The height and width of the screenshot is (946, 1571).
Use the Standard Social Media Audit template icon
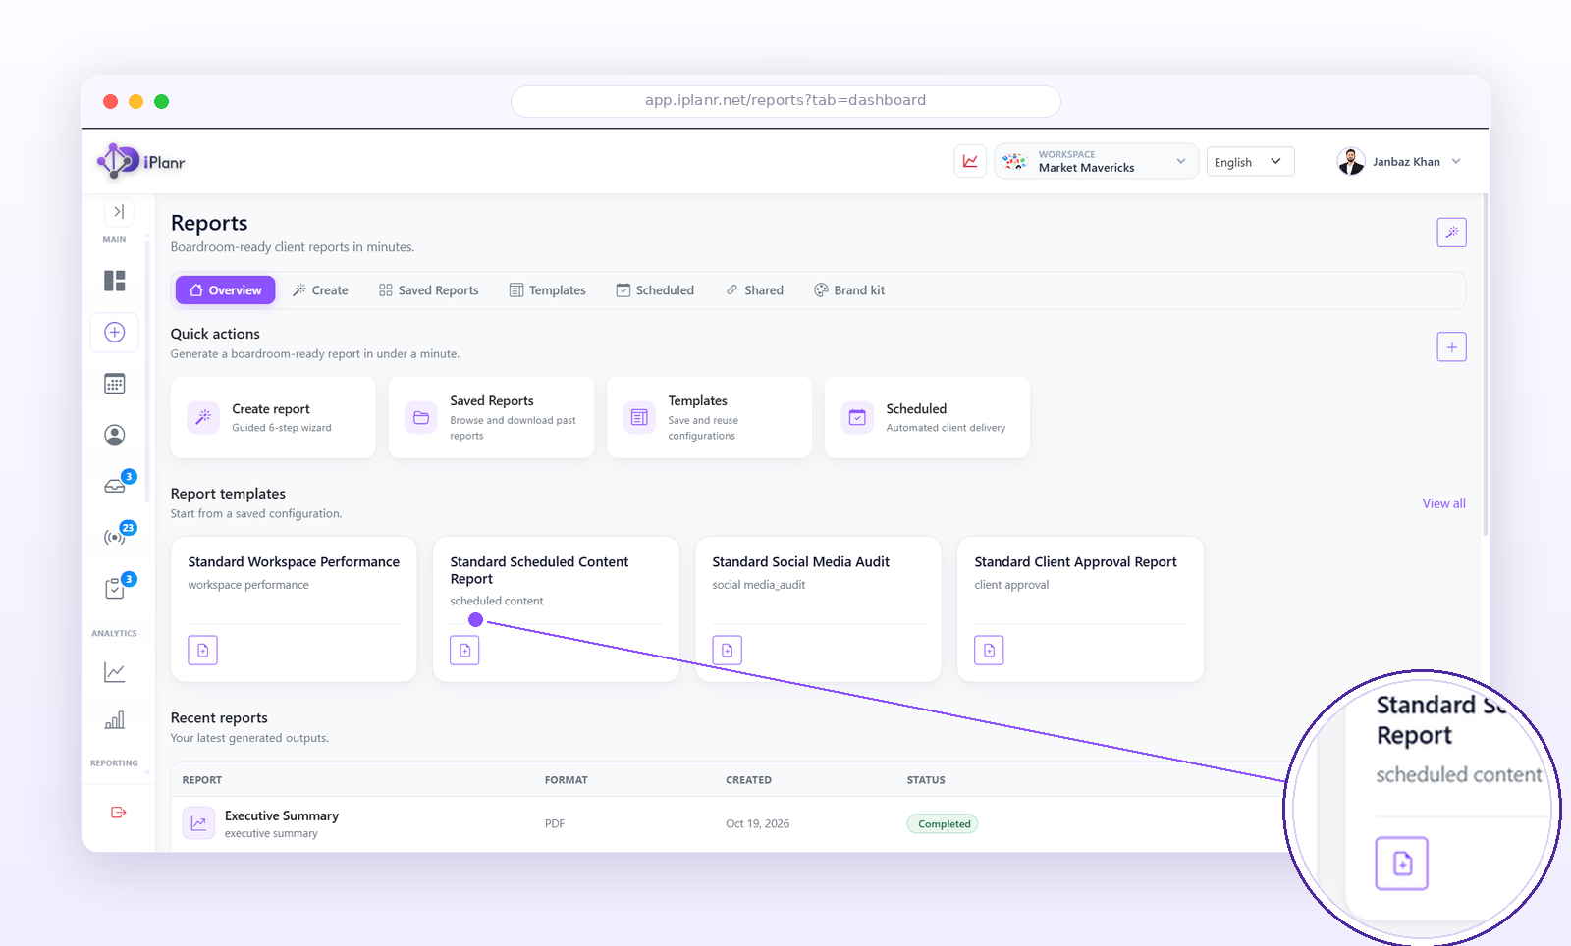pyautogui.click(x=727, y=650)
